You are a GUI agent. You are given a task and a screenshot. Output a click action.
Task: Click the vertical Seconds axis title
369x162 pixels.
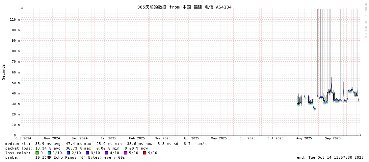(4, 72)
